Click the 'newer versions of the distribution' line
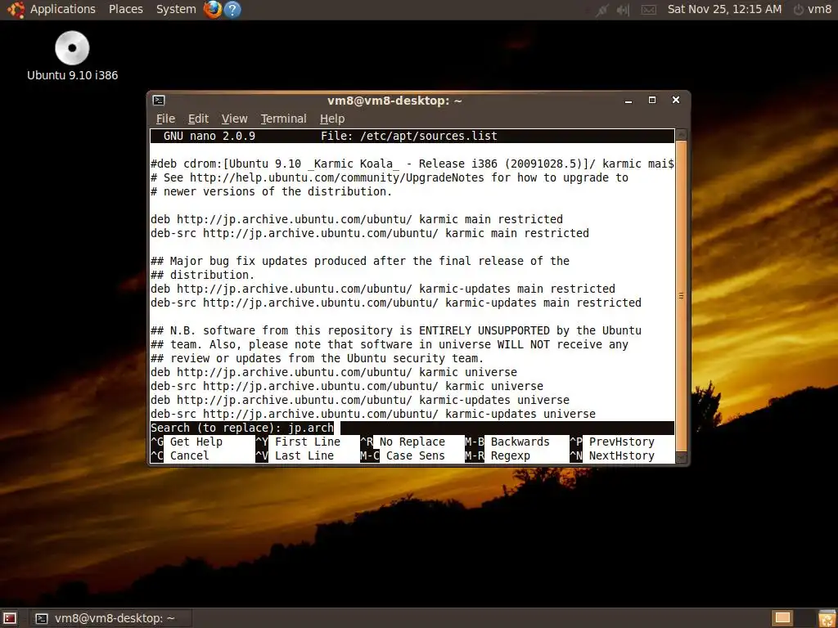 click(272, 191)
